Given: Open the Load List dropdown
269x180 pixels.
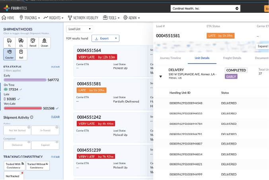Looking at the screenshot, I should [x=80, y=29].
